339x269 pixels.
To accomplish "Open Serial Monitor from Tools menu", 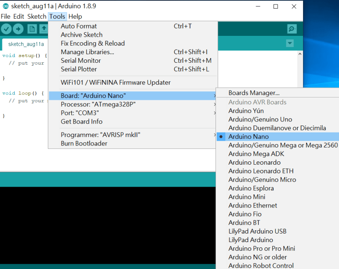I will point(133,61).
